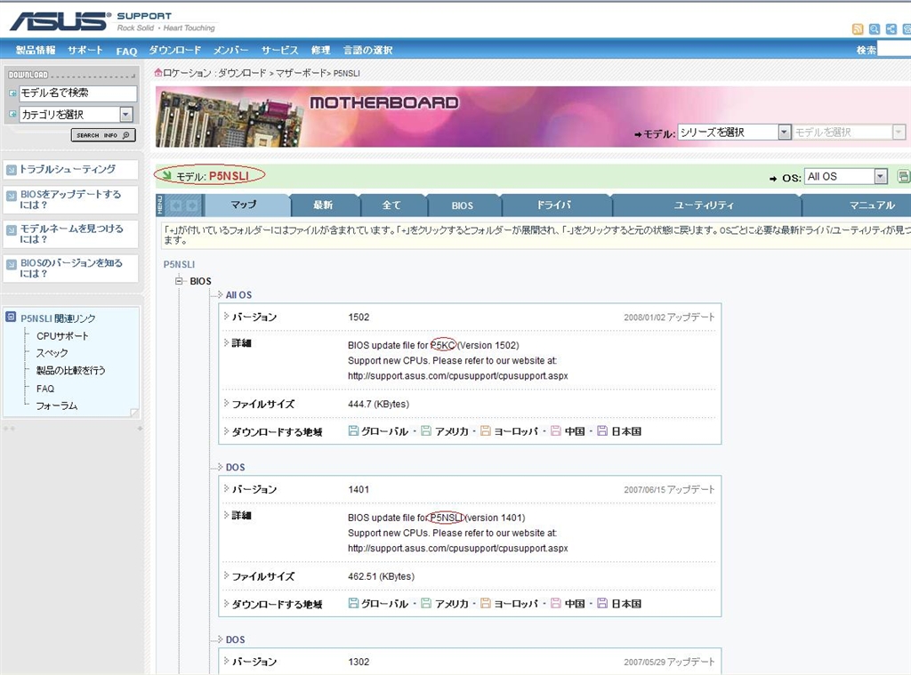Expand the DOS section above version 1401
Viewport: 911px width, 675px height.
221,467
